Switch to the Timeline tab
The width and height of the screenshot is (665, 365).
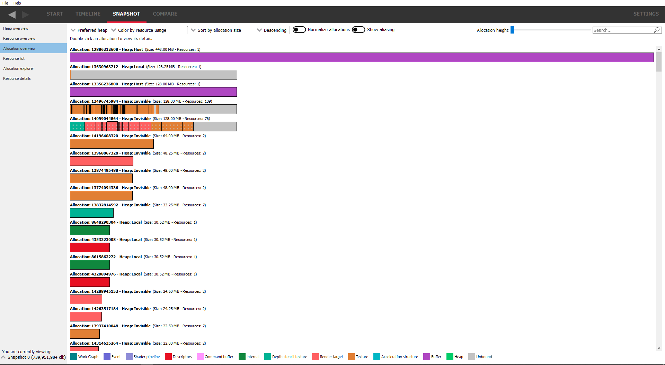point(88,14)
